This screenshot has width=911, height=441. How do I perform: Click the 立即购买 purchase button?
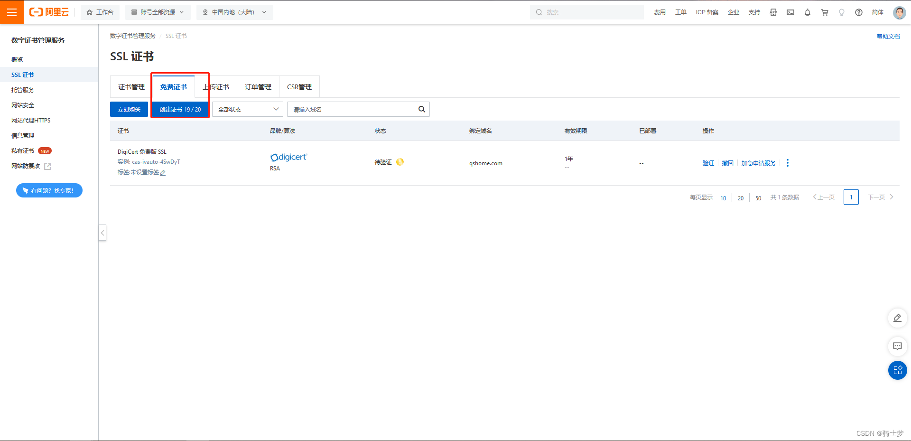[129, 109]
